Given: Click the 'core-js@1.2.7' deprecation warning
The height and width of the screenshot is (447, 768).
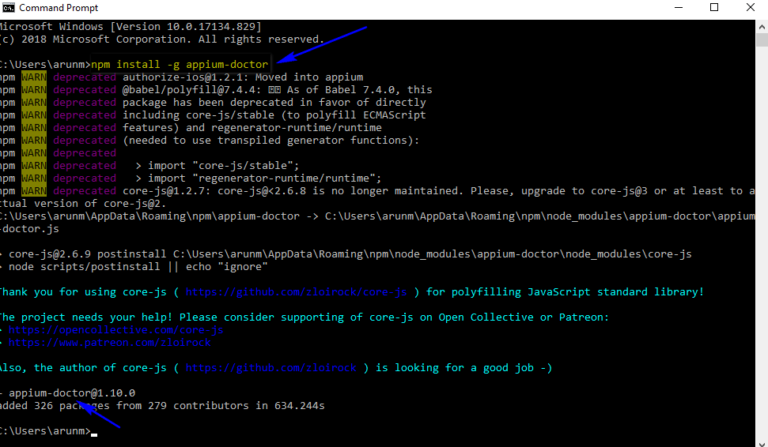Looking at the screenshot, I should (438, 191).
